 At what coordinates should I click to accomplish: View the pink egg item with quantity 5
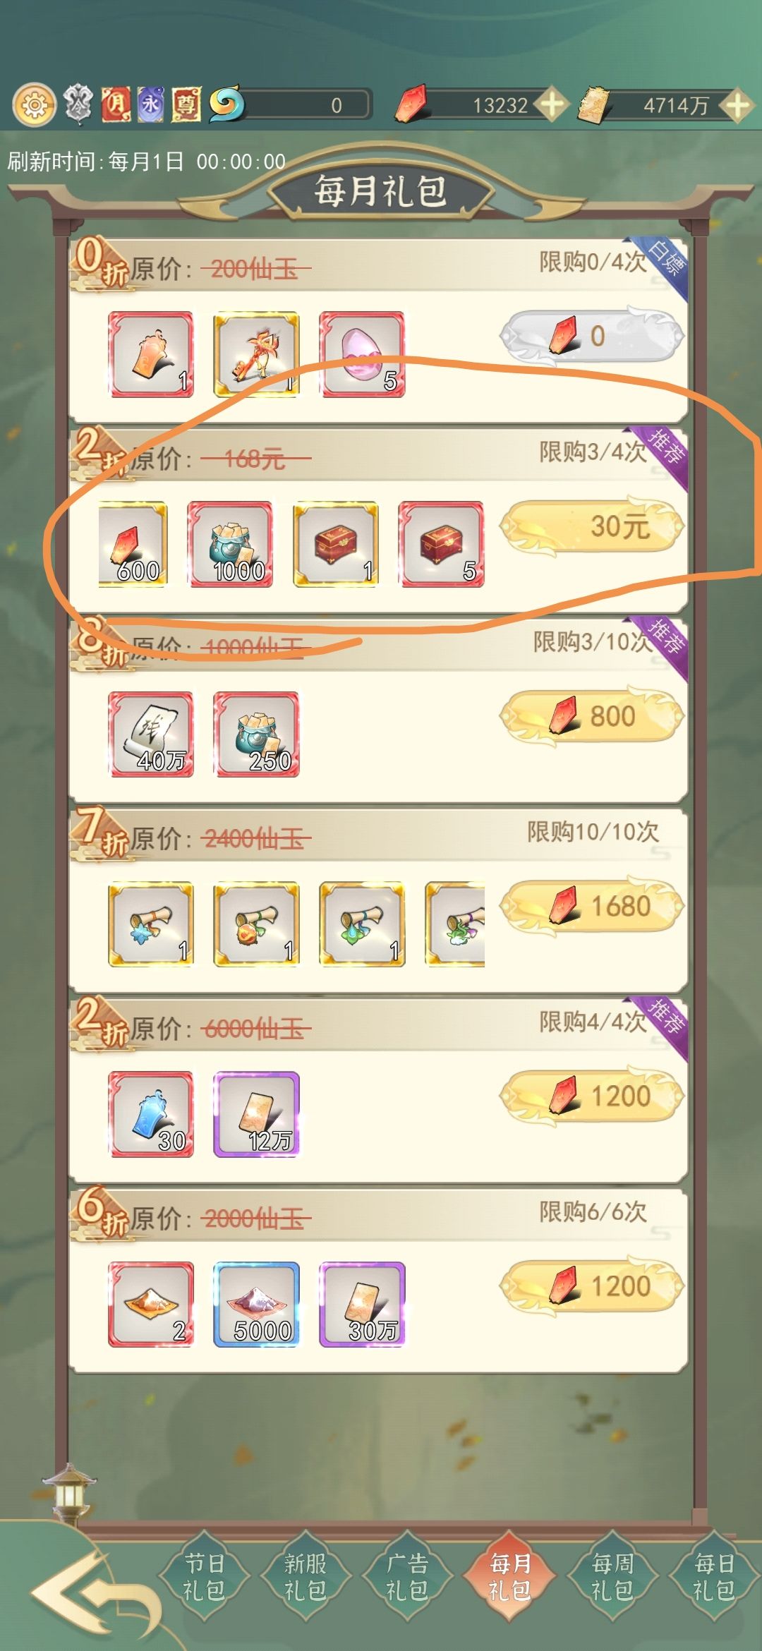(x=362, y=354)
